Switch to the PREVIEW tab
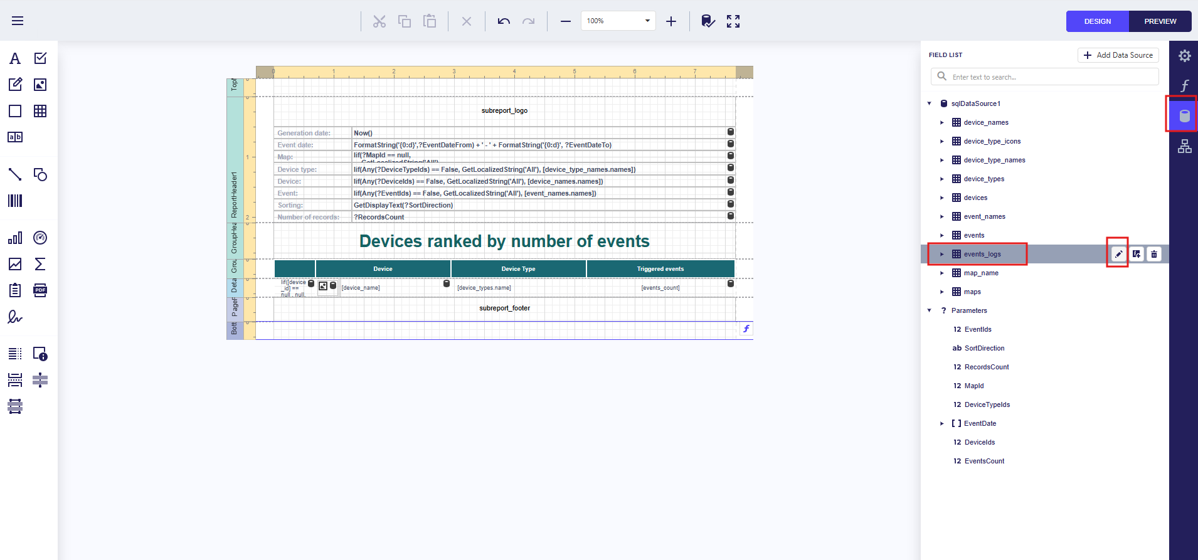This screenshot has width=1198, height=560. (1160, 21)
